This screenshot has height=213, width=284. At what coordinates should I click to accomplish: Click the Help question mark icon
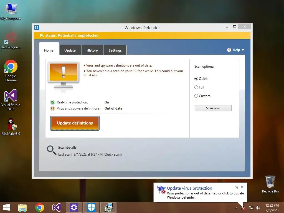229,50
